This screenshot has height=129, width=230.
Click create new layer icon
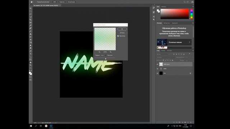188,122
